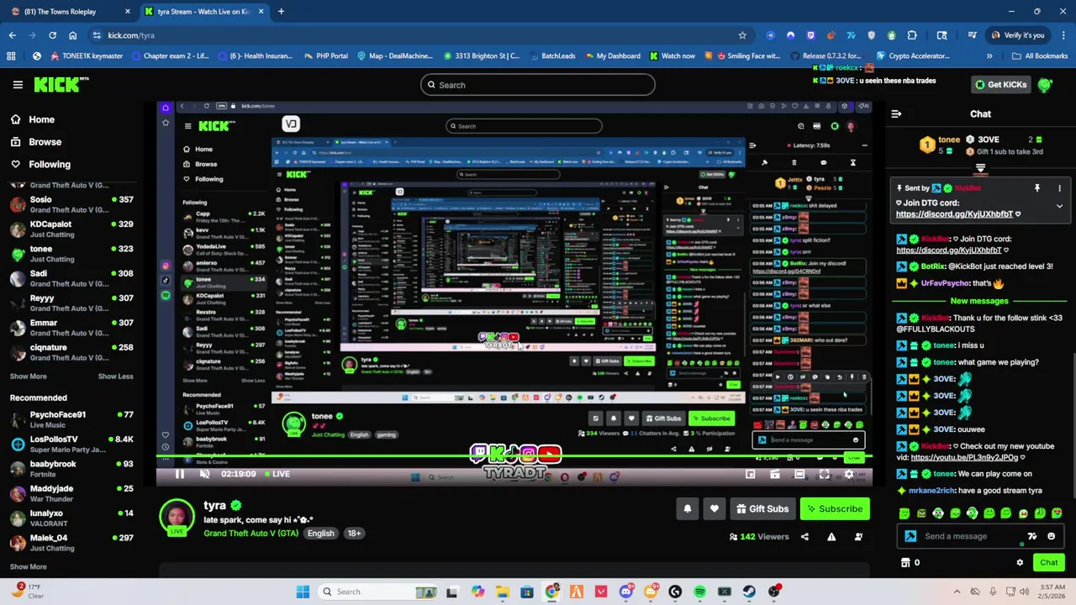
Task: Show more bookmarks overflow chevron
Action: (x=989, y=56)
